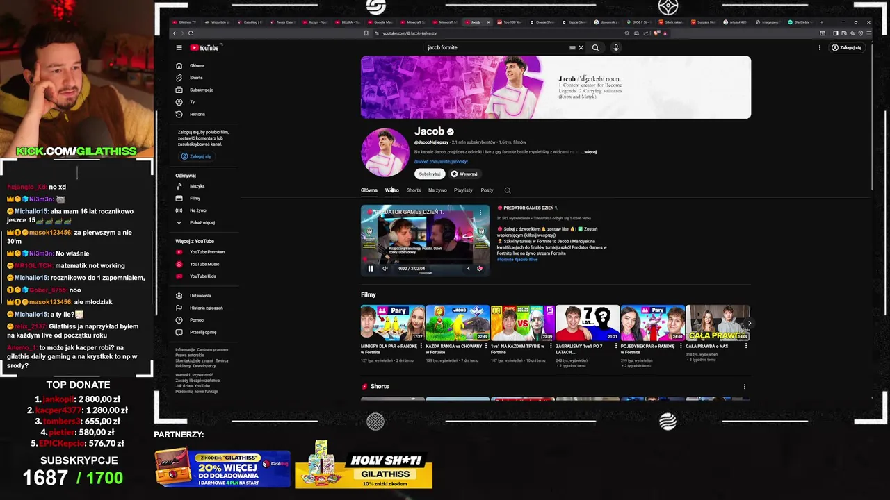Open the YouTube hamburger guide menu
The width and height of the screenshot is (890, 500).
(179, 48)
